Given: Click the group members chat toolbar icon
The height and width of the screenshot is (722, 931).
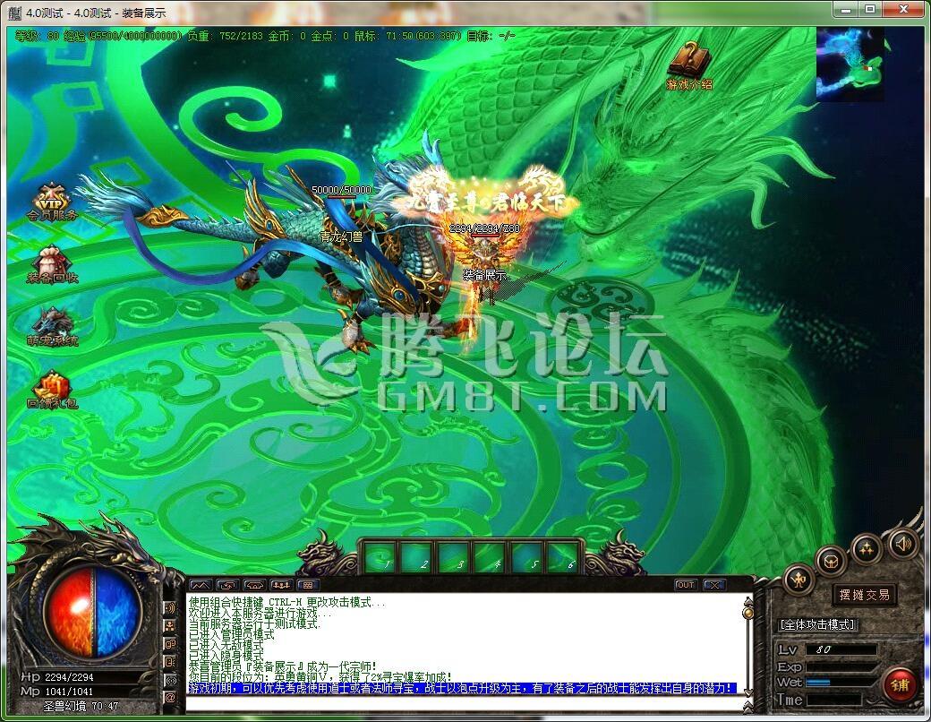Looking at the screenshot, I should [281, 585].
